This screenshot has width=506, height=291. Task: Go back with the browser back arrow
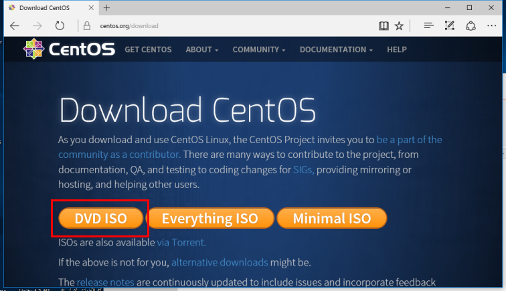[x=15, y=26]
